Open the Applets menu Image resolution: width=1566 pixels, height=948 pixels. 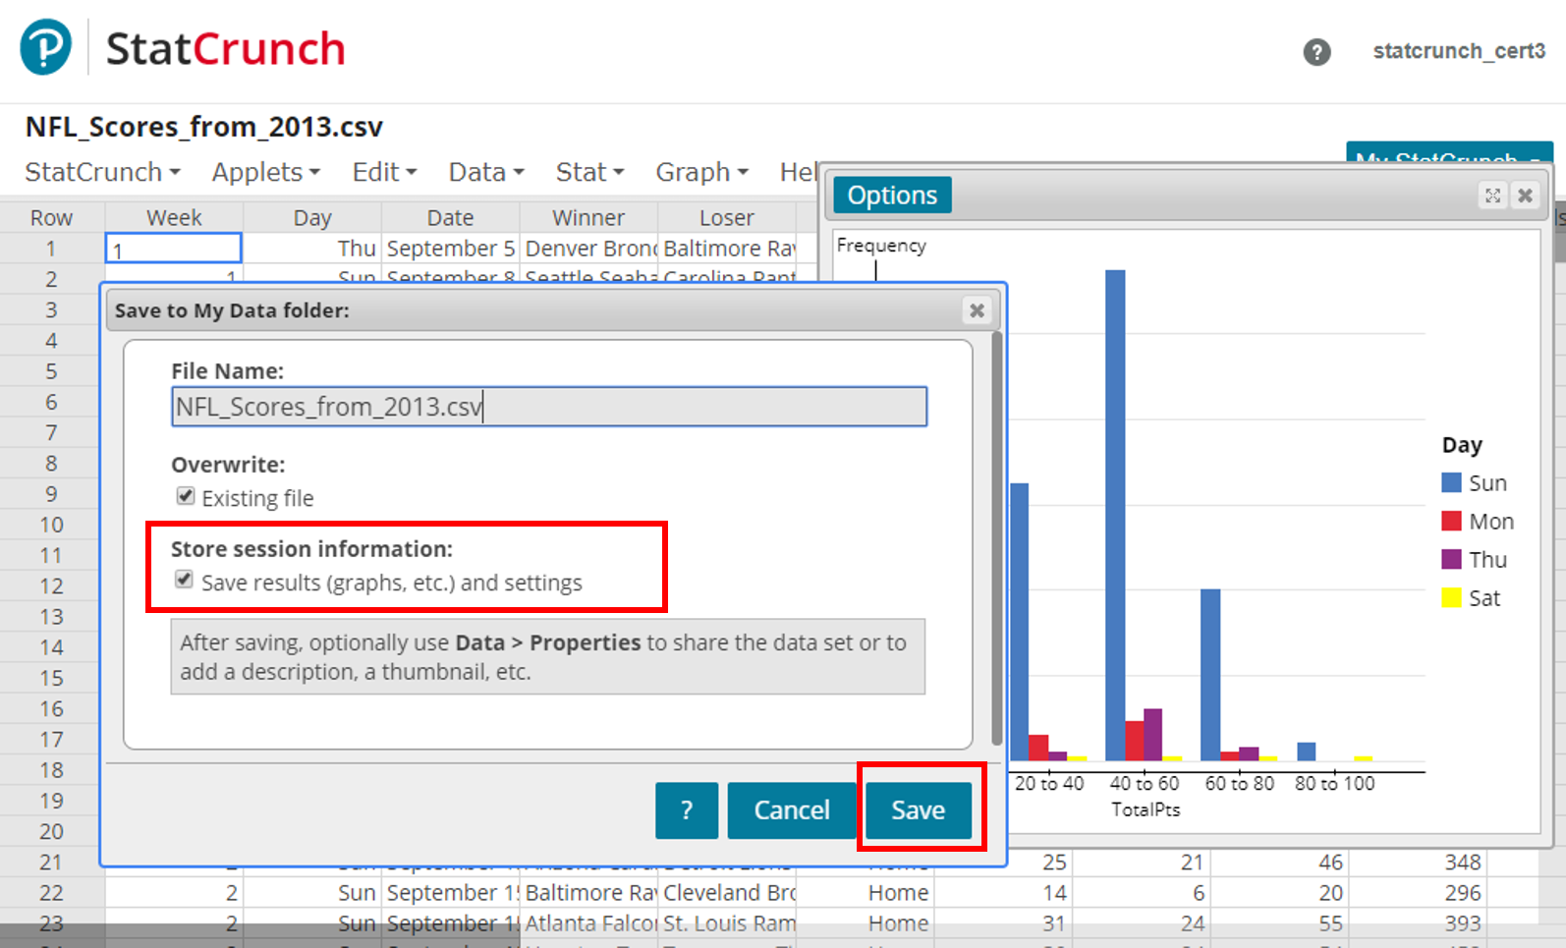point(266,172)
